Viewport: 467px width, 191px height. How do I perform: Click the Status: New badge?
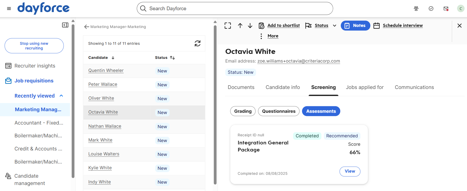point(241,72)
